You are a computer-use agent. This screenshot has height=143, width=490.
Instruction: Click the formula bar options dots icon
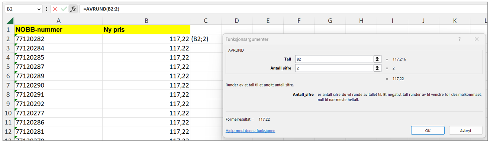tap(46, 9)
